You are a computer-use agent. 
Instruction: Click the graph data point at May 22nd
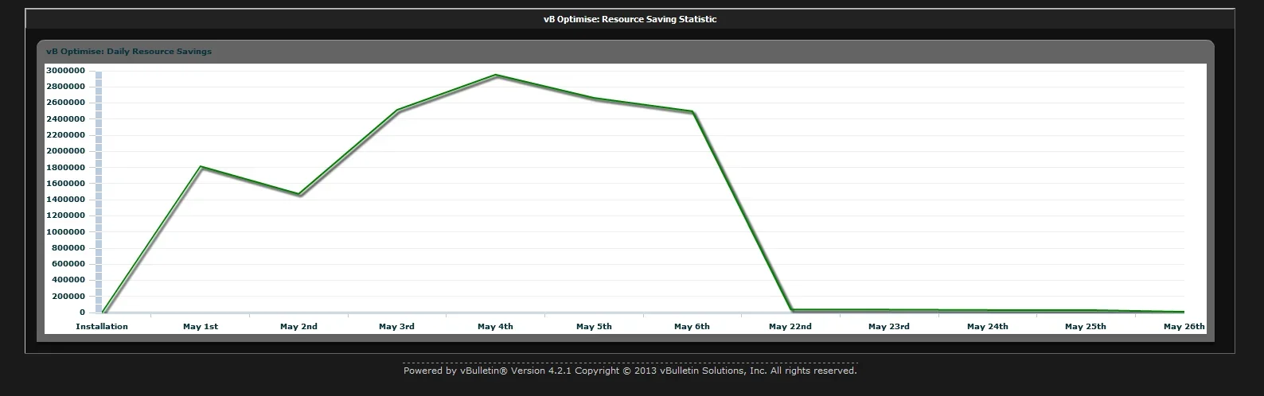791,310
